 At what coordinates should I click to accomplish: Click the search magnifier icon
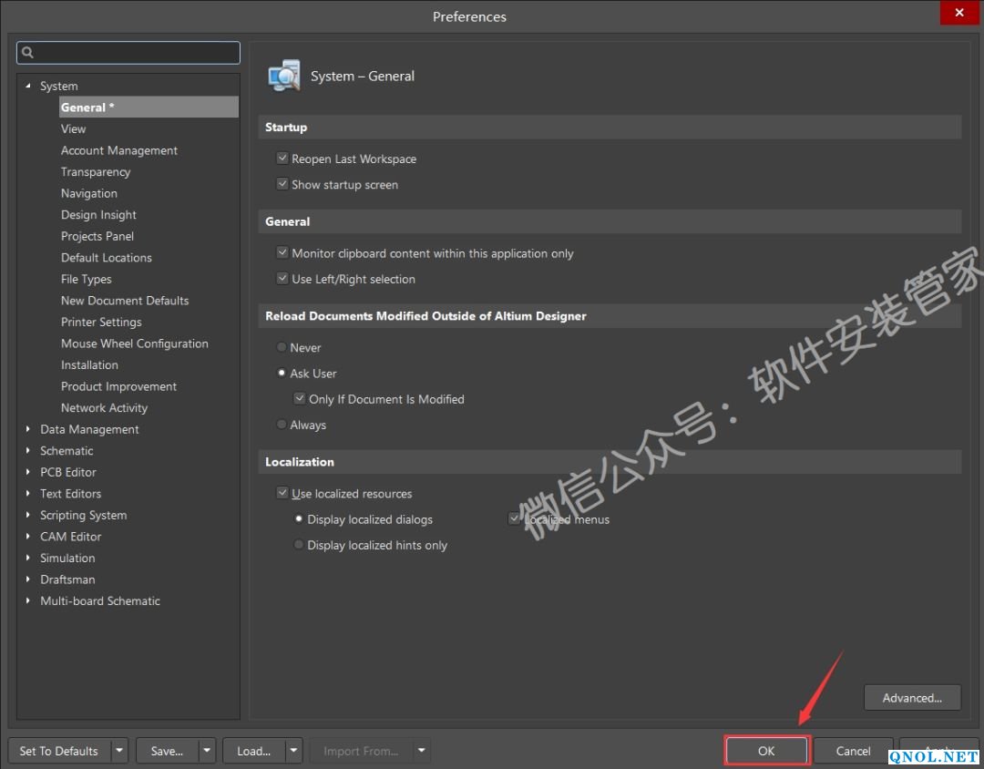point(27,53)
